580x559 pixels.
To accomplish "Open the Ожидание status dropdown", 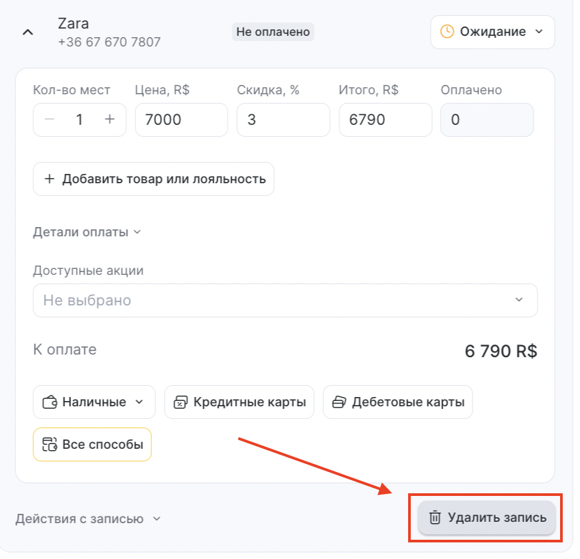I will coord(492,32).
